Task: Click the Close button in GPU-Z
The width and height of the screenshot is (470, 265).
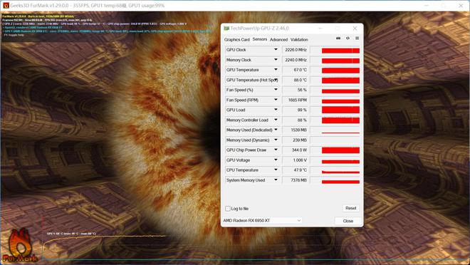Action: coord(348,221)
